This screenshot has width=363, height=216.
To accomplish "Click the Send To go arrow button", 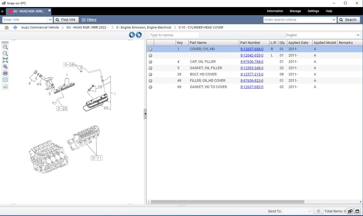I will [x=319, y=211].
